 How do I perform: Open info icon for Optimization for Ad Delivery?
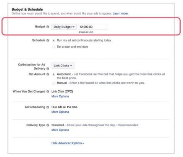(48, 69)
